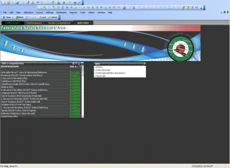Image resolution: width=230 pixels, height=168 pixels.
Task: Open the Clear button dropdown arrow
Action: pyautogui.click(x=13, y=17)
